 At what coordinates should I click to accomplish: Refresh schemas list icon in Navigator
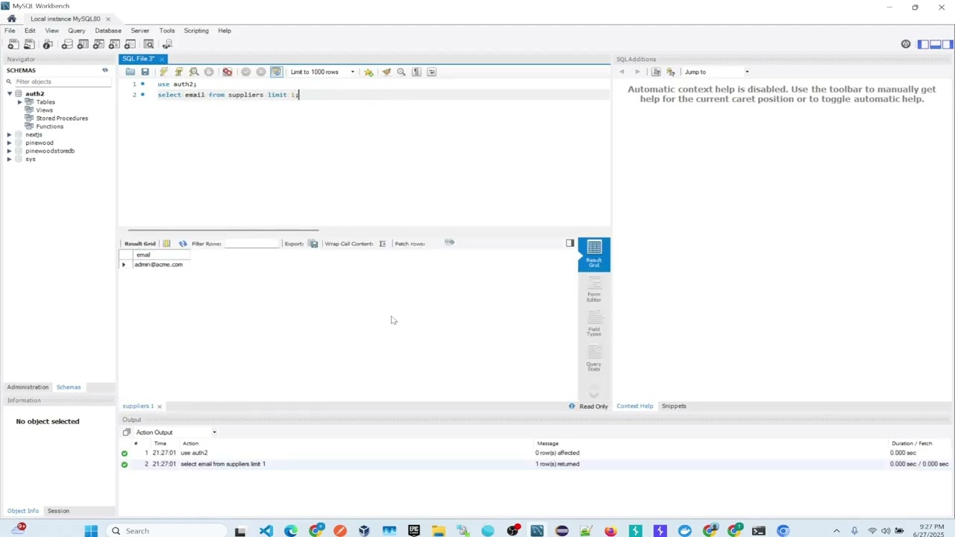click(x=105, y=70)
